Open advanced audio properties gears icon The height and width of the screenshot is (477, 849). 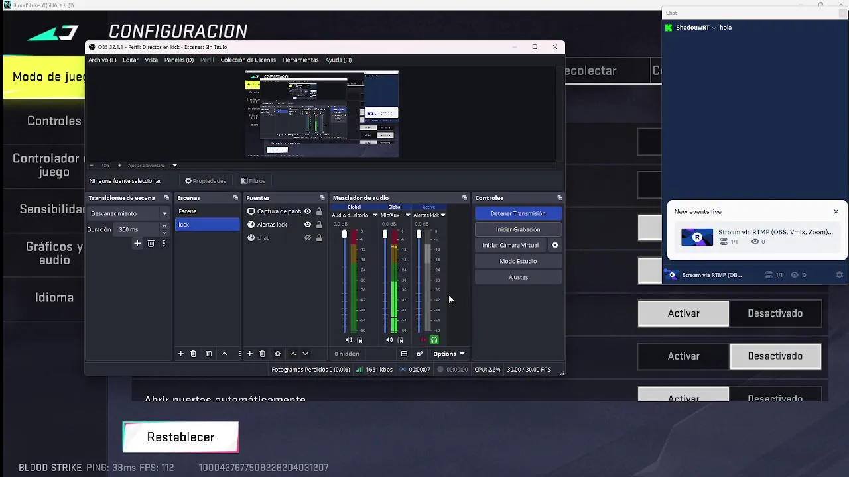[x=419, y=354]
